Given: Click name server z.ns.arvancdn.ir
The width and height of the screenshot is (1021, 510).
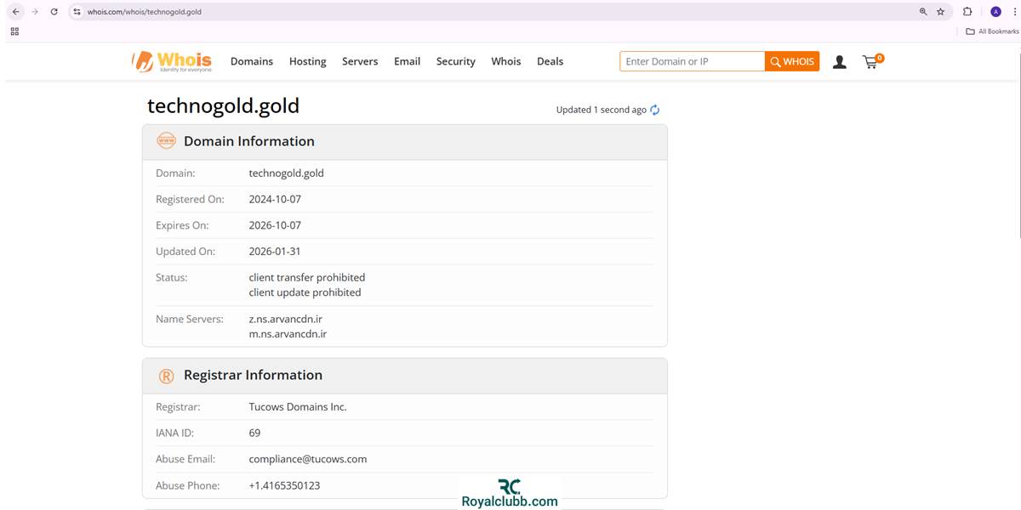Looking at the screenshot, I should click(x=285, y=319).
